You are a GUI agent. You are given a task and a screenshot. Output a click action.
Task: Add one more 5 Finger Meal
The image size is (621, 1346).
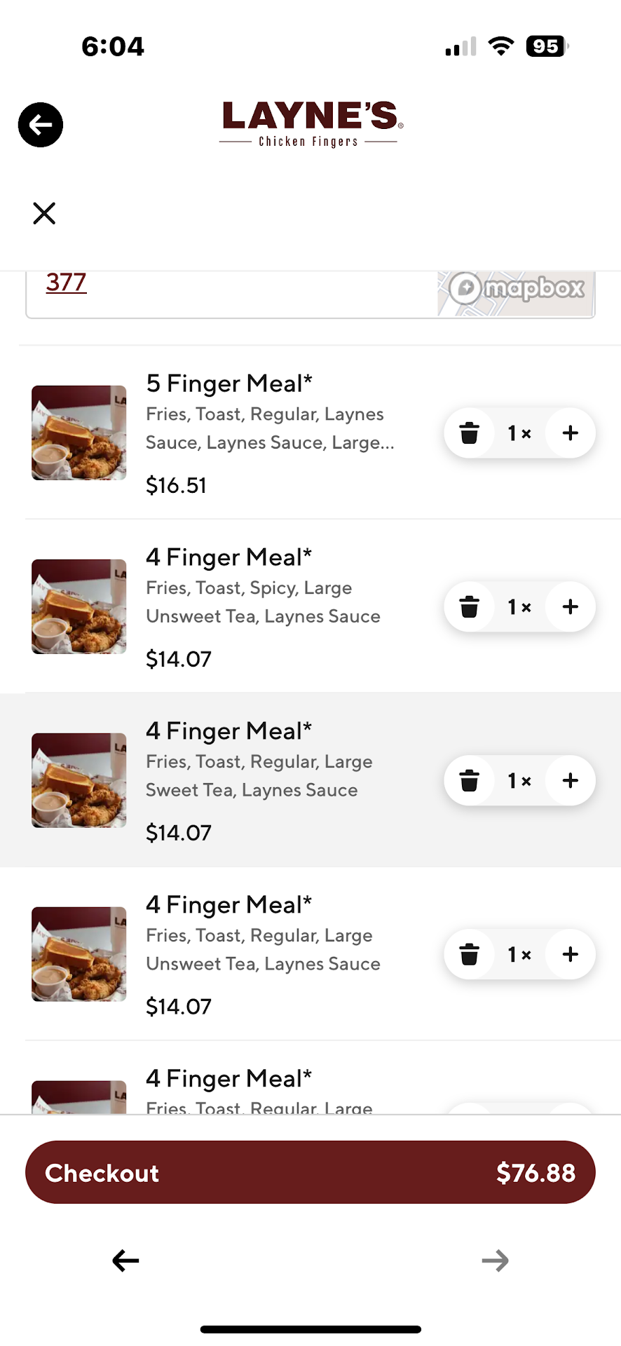pos(571,433)
